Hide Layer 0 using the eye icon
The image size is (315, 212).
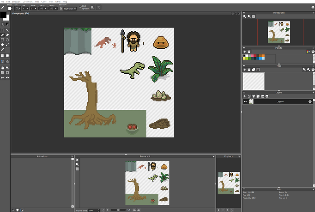245,101
